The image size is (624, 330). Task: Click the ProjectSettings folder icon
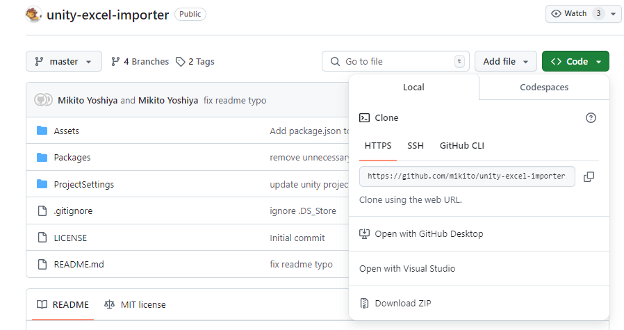tap(42, 184)
